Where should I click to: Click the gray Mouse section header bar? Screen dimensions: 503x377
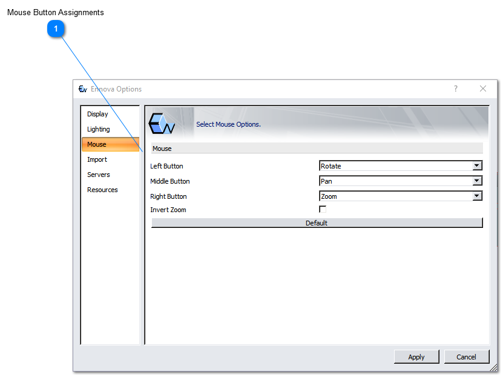tap(317, 148)
